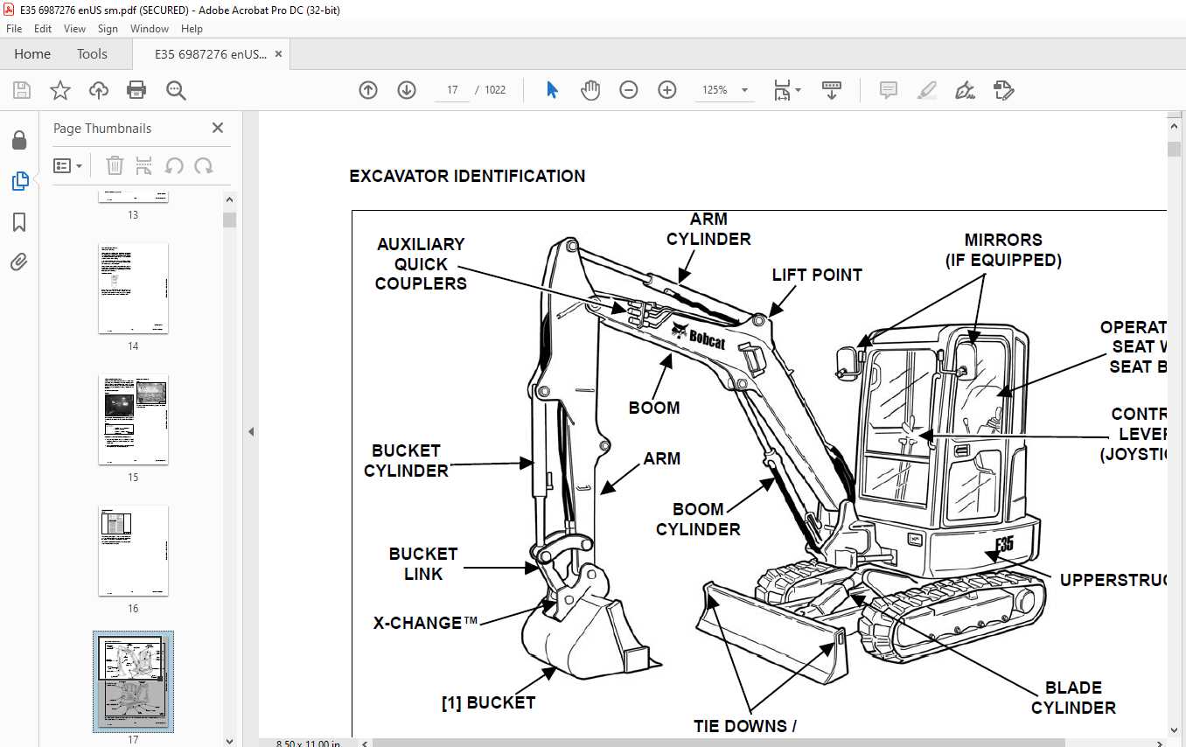Image resolution: width=1186 pixels, height=747 pixels.
Task: Open thumbnail options dropdown menu
Action: [x=67, y=165]
